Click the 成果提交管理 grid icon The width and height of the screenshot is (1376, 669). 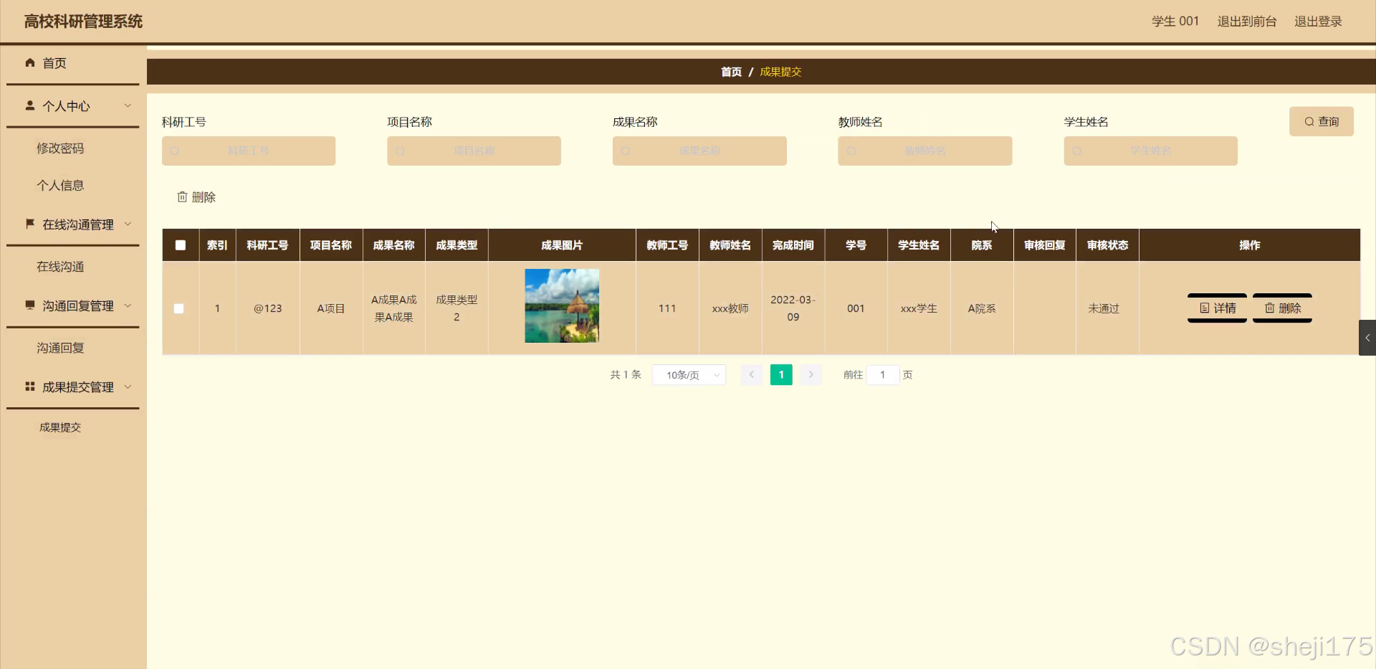(29, 387)
